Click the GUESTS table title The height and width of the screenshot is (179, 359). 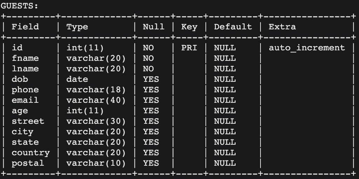(x=19, y=6)
